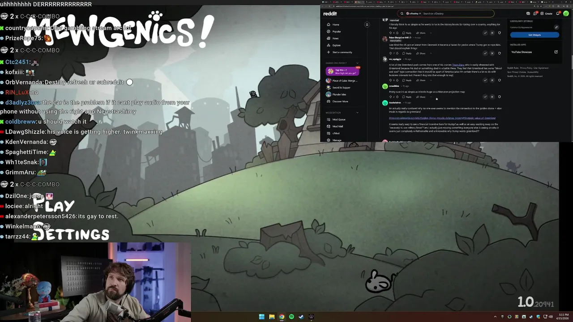
Task: Open Home in reddit sidebar
Action: point(336,25)
